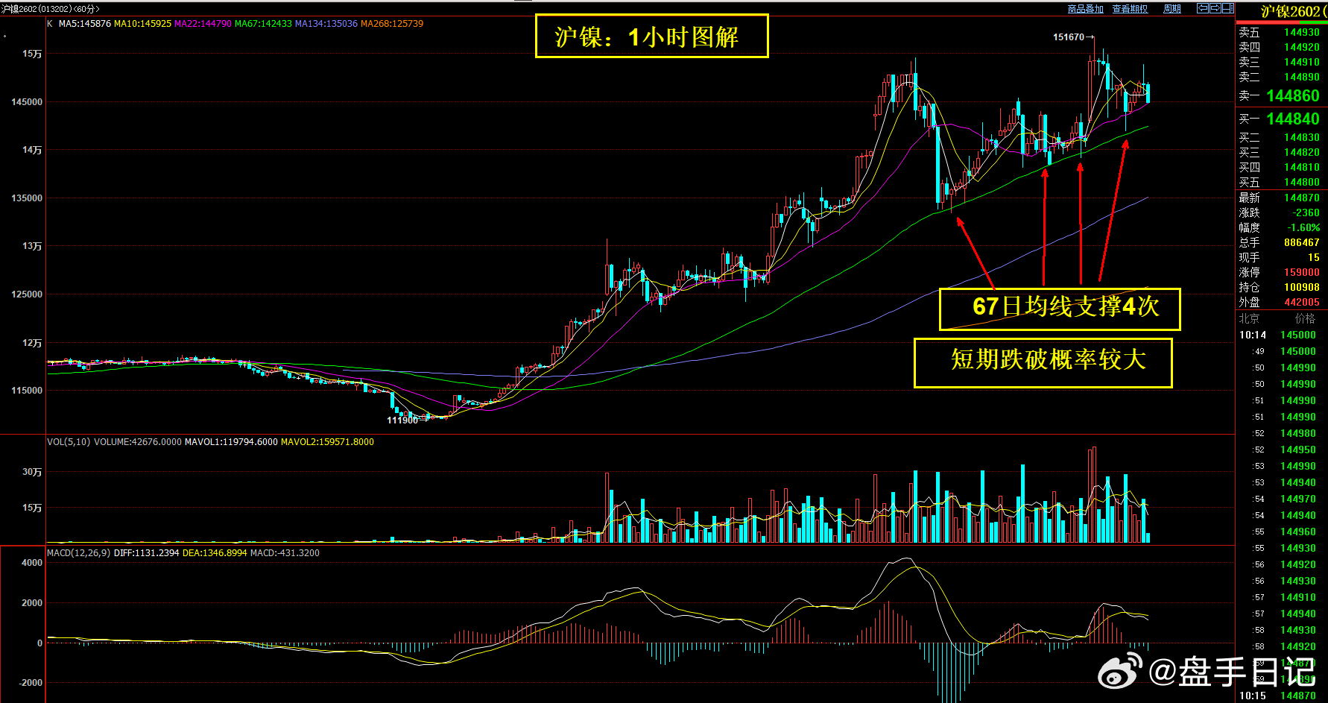Click the 买二 price 144830
Screen dimensions: 1328x703
pyautogui.click(x=1302, y=137)
